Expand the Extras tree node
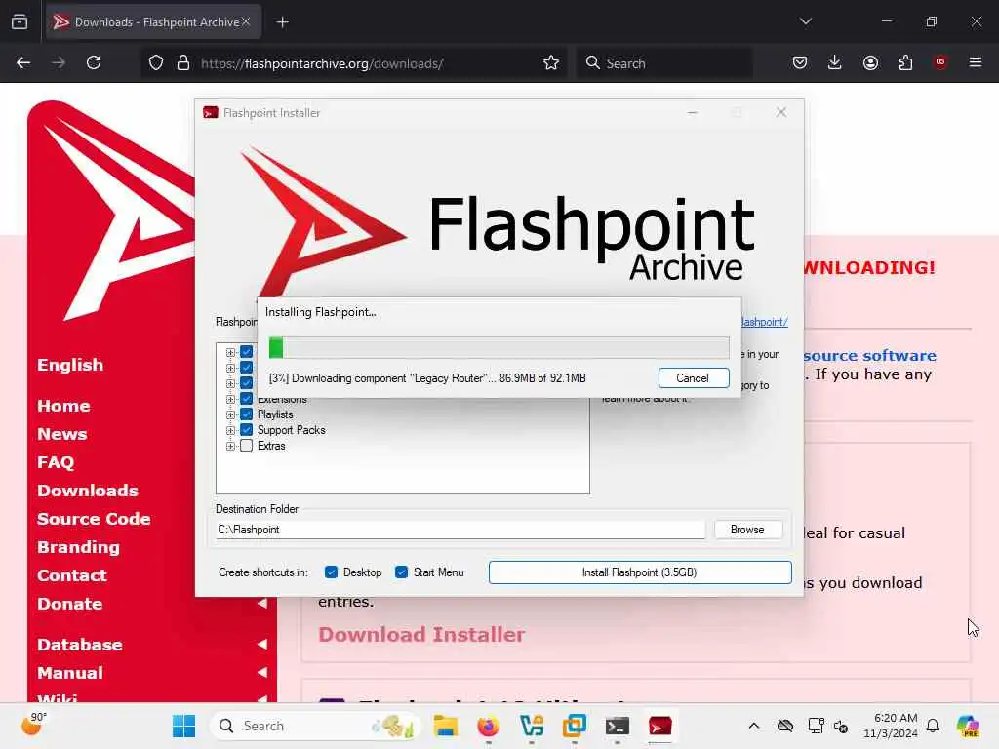The width and height of the screenshot is (999, 749). point(230,446)
